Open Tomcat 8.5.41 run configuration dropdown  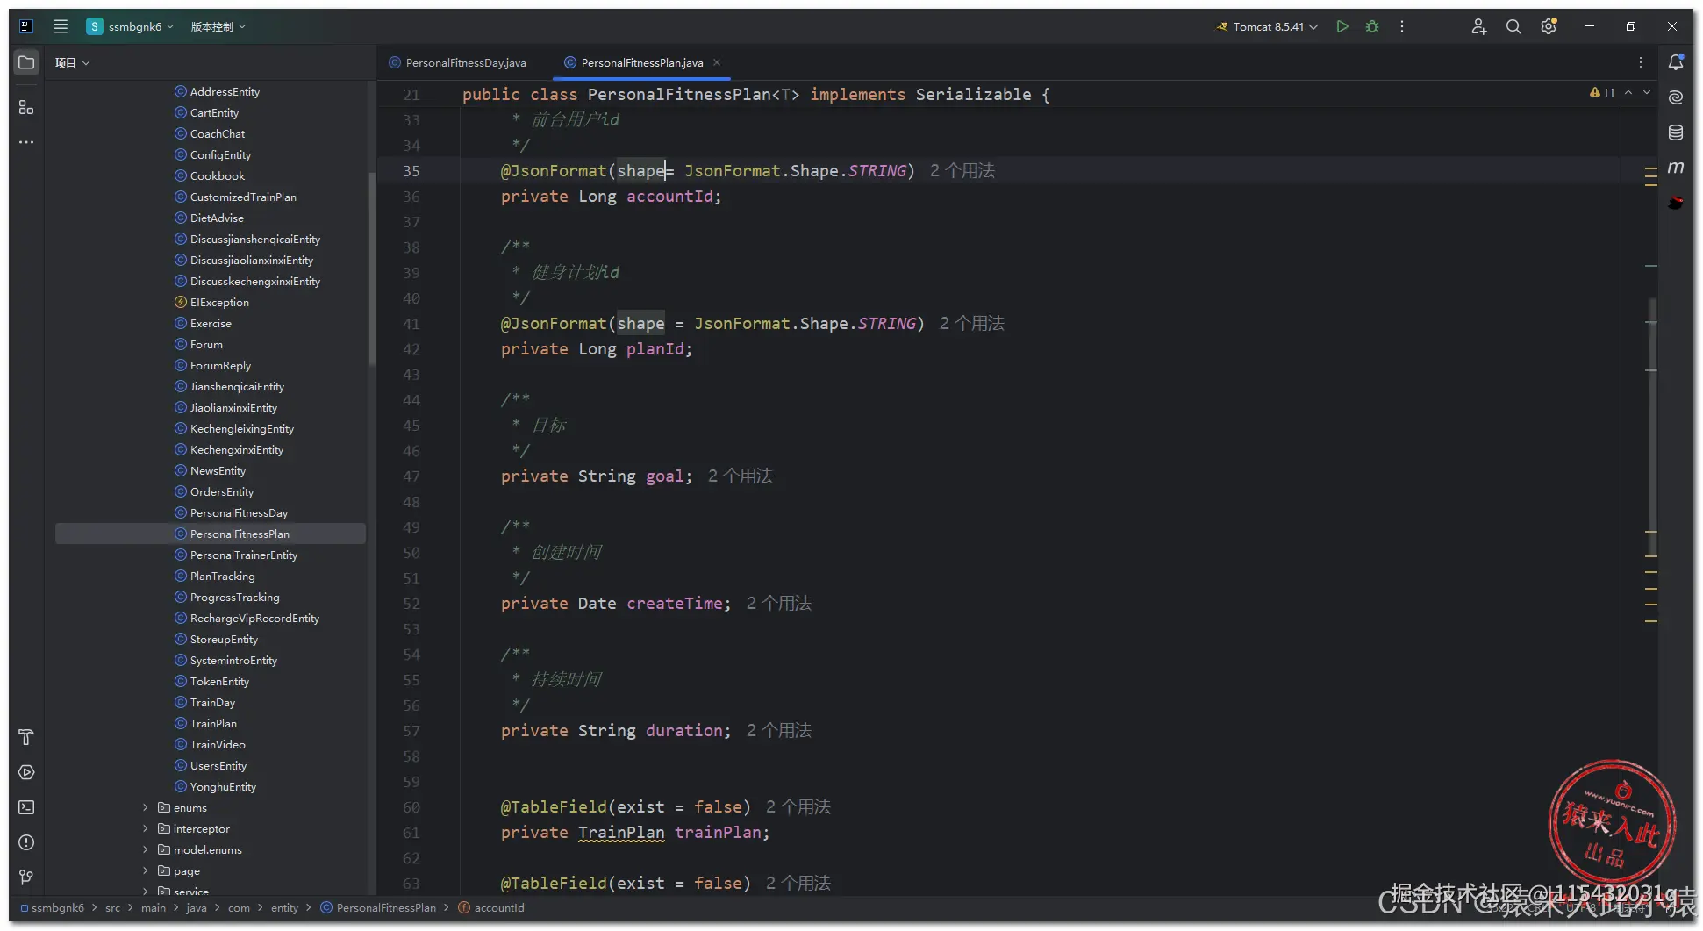tap(1267, 26)
